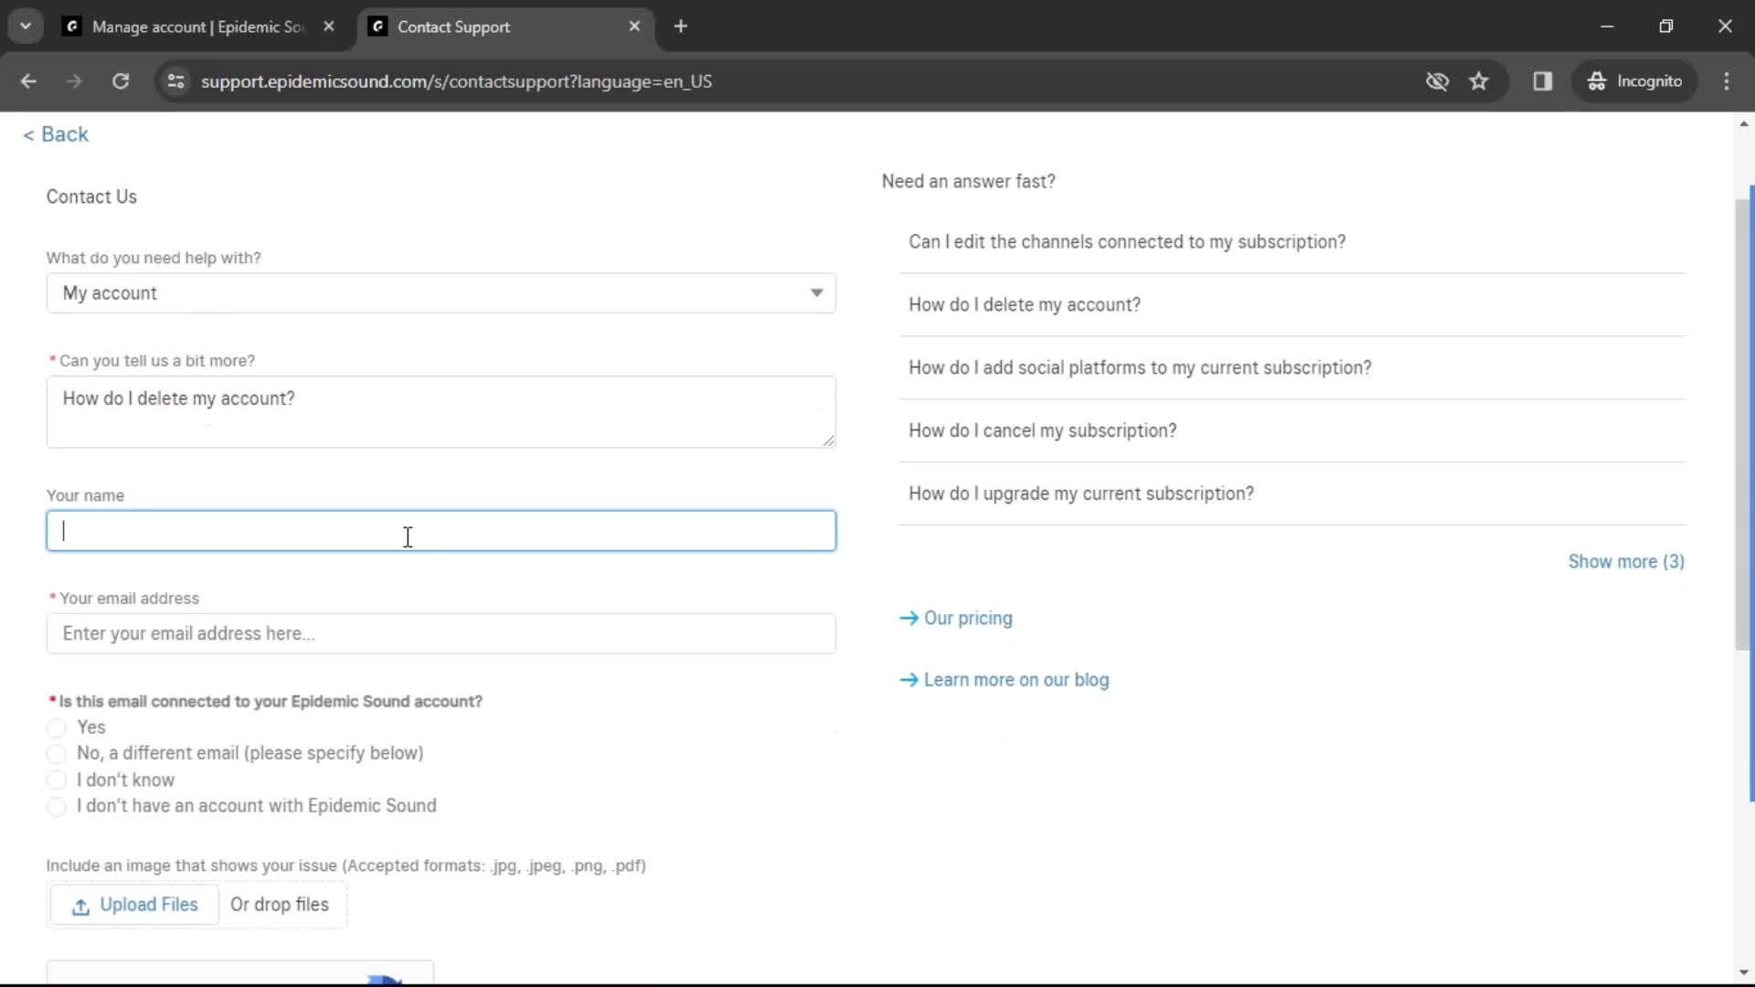
Task: Open the browser side panel
Action: click(x=1543, y=81)
